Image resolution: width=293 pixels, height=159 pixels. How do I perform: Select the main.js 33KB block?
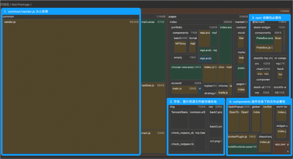[x=153, y=142]
